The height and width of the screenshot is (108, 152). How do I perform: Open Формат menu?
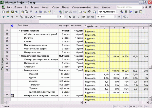(x=46, y=7)
